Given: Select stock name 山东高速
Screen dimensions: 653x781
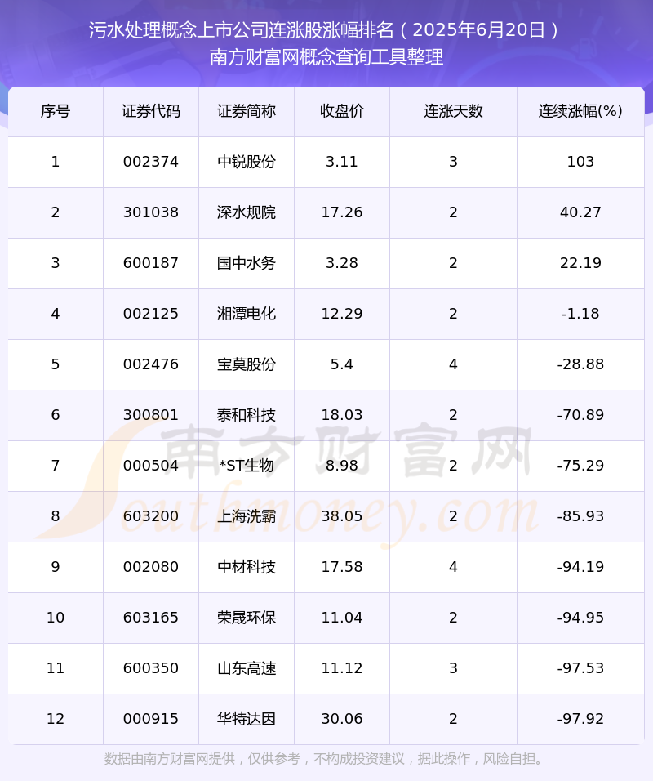Looking at the screenshot, I should click(247, 668).
